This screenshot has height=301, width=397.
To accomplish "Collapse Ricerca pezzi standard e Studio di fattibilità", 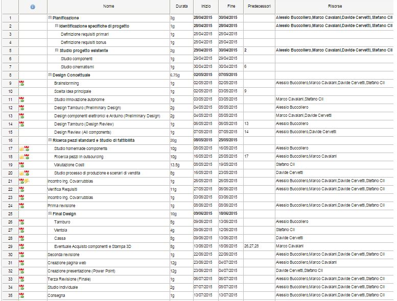I will [50, 140].
